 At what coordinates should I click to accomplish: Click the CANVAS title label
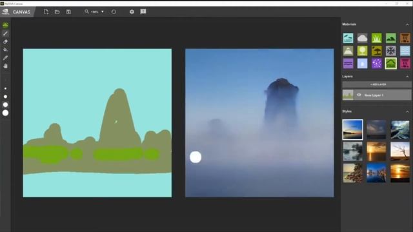[x=21, y=12]
